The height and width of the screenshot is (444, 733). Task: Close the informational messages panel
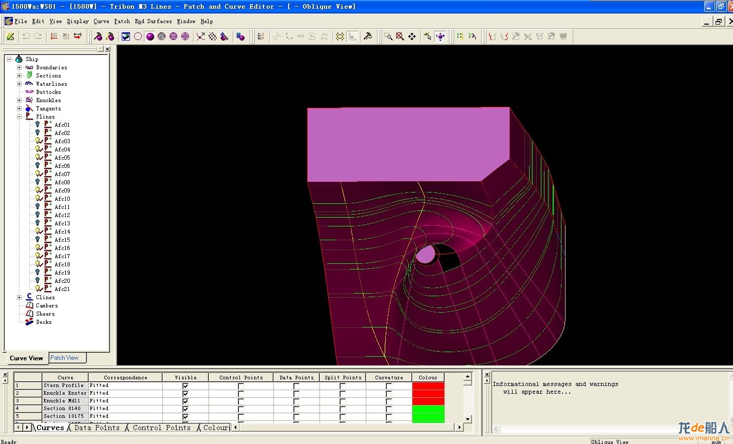(x=487, y=375)
